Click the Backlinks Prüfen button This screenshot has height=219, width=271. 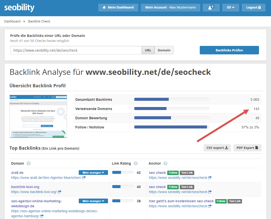pyautogui.click(x=229, y=50)
